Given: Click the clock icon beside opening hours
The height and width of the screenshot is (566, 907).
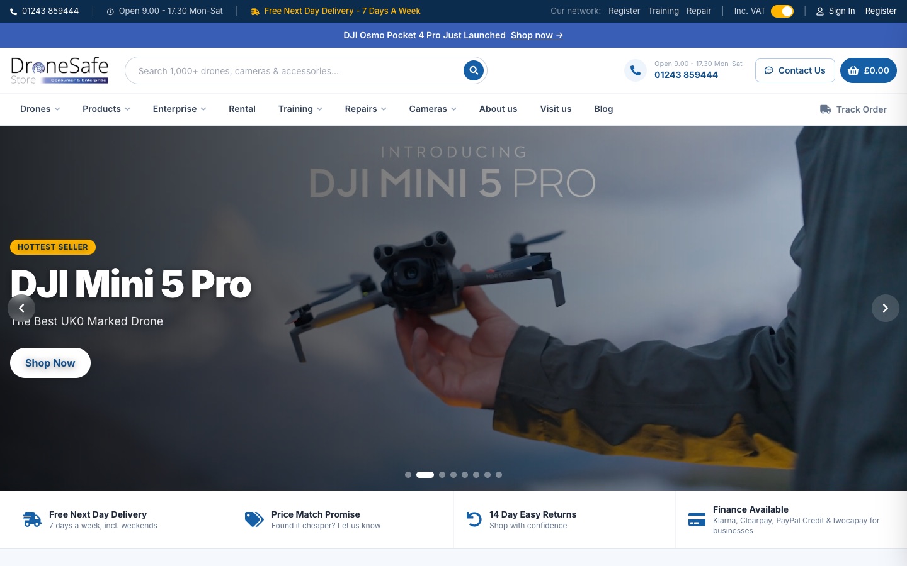Looking at the screenshot, I should [x=110, y=11].
